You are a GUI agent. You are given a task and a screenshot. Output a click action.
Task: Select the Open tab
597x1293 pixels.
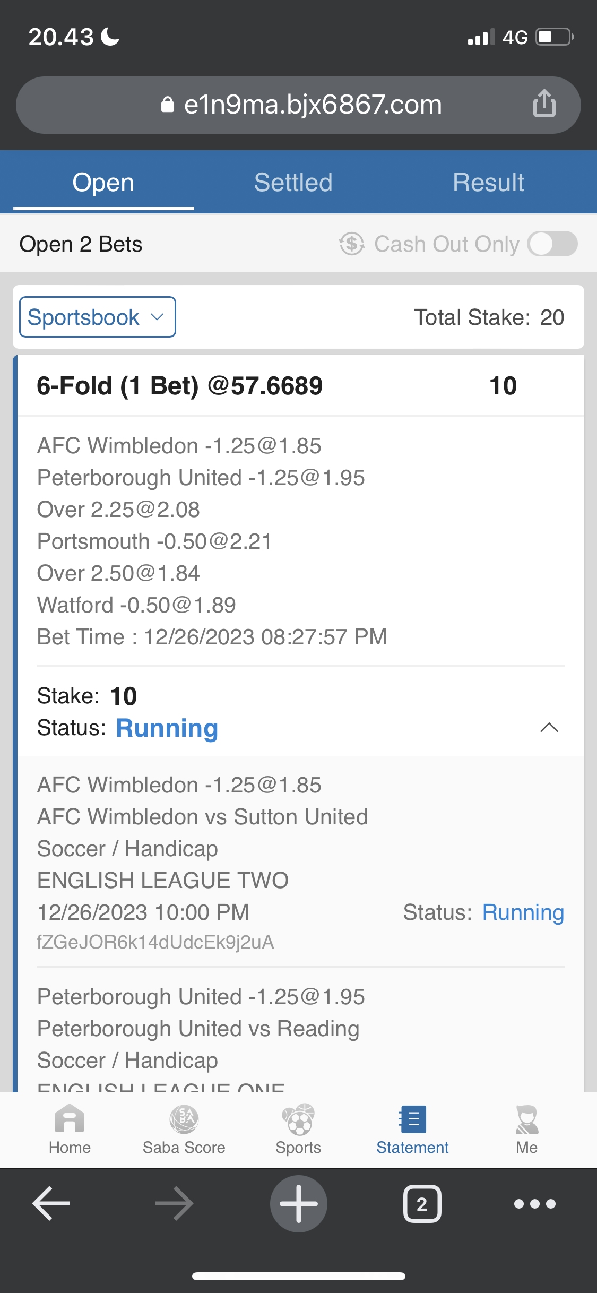coord(103,183)
